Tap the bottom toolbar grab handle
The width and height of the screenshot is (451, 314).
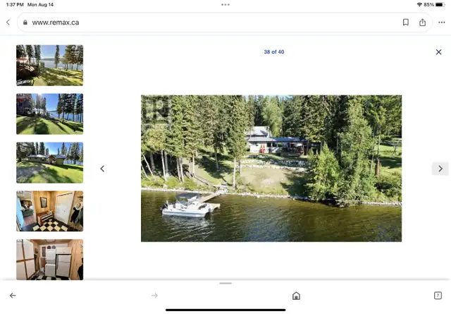point(225,283)
